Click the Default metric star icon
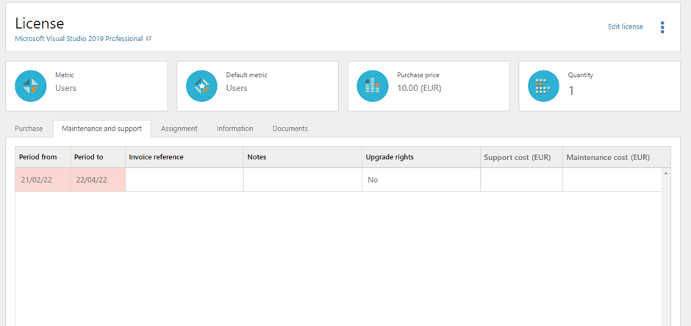The image size is (691, 326). click(202, 86)
